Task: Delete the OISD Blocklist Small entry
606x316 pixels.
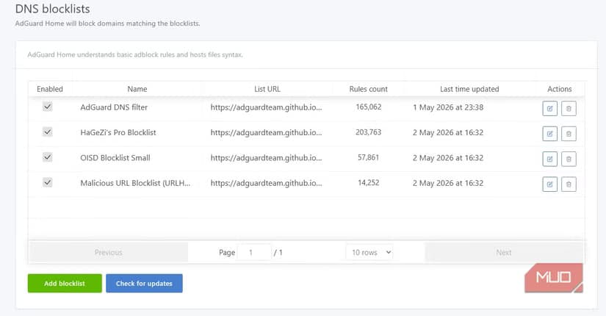Action: click(569, 159)
